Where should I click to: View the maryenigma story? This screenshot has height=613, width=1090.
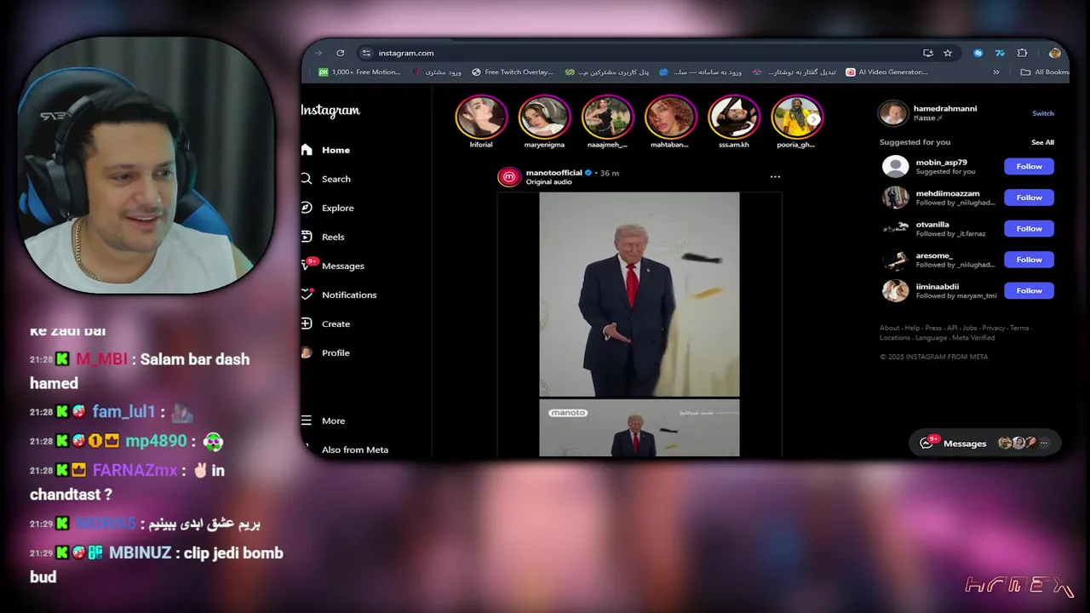[x=544, y=117]
